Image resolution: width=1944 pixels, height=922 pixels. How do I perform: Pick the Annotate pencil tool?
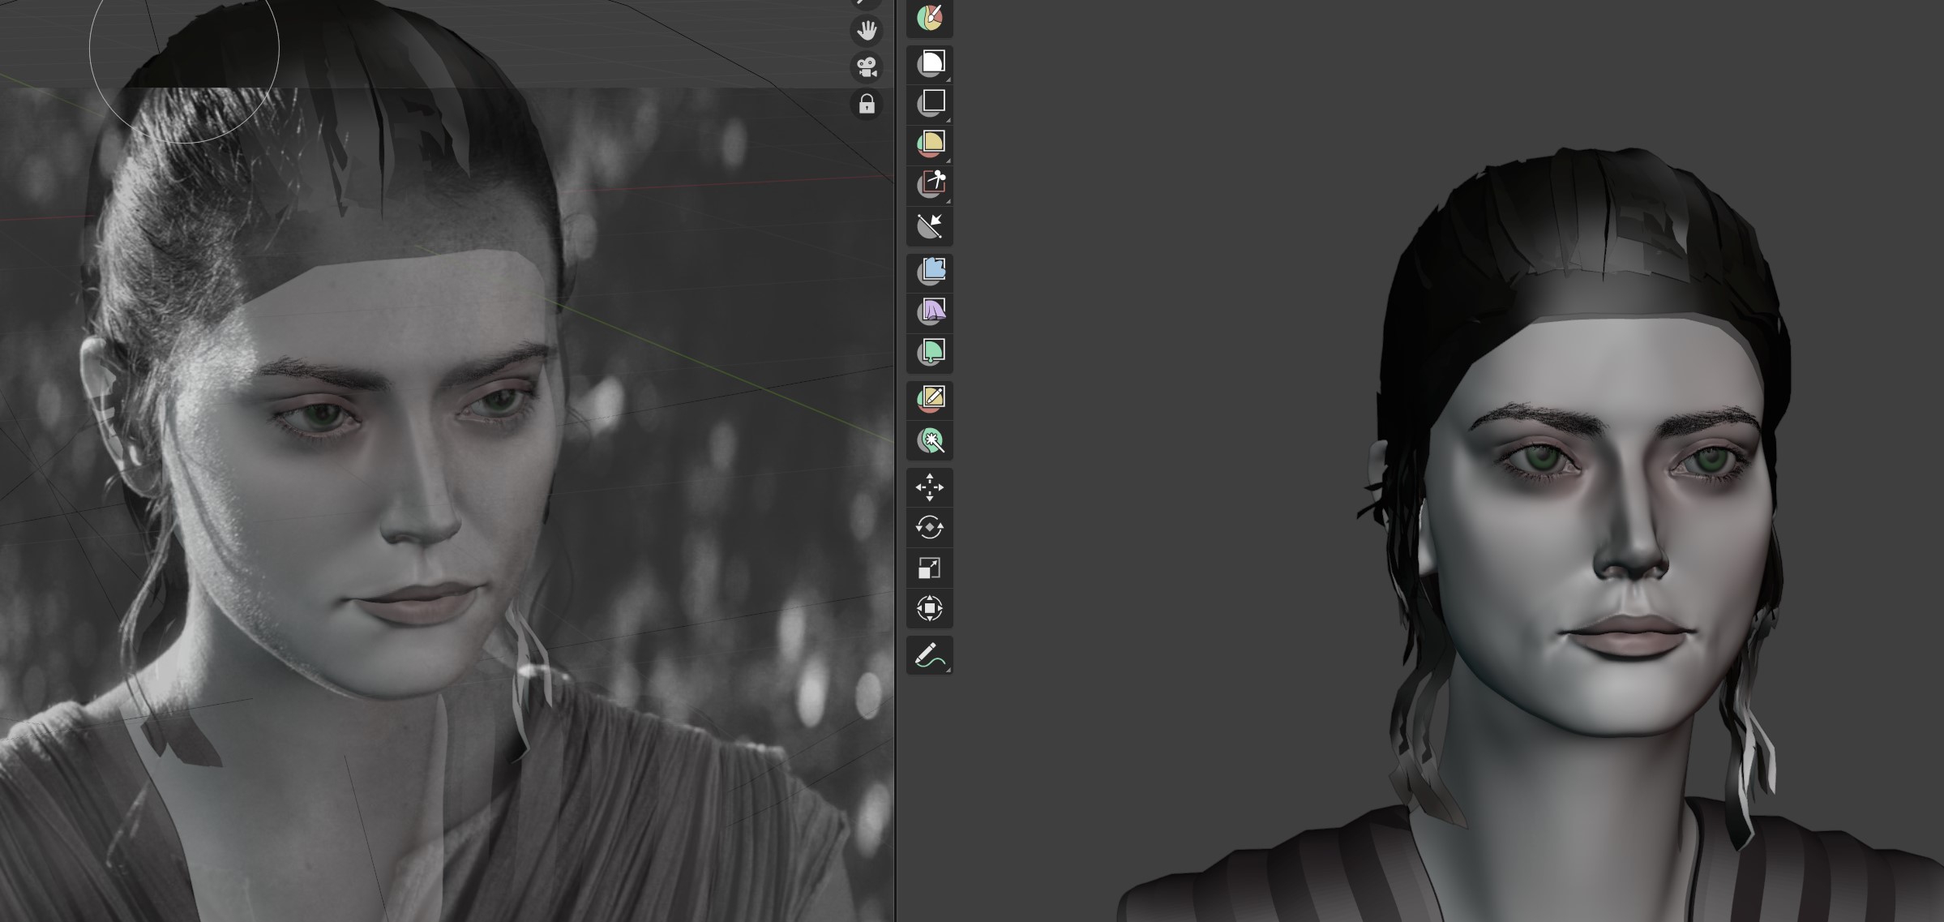(x=930, y=655)
